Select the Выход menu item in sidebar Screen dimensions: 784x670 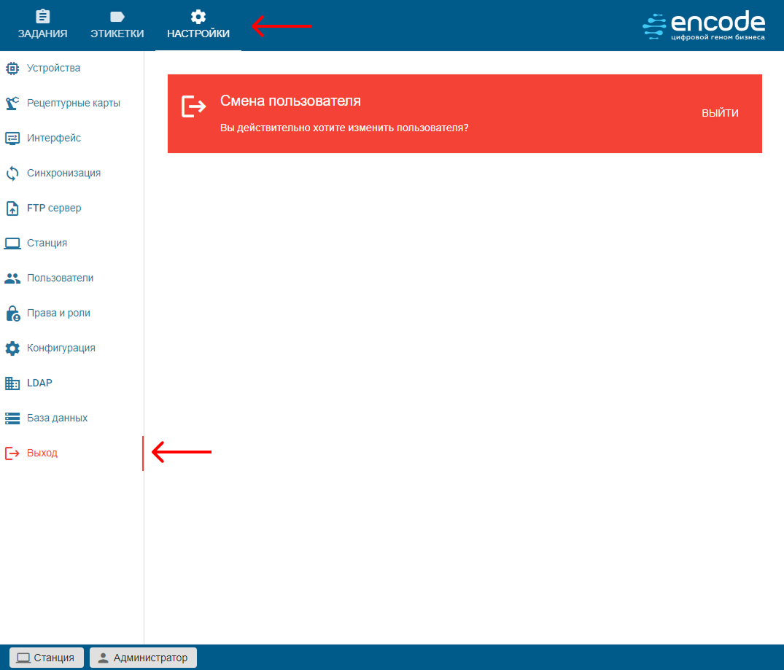pyautogui.click(x=42, y=453)
